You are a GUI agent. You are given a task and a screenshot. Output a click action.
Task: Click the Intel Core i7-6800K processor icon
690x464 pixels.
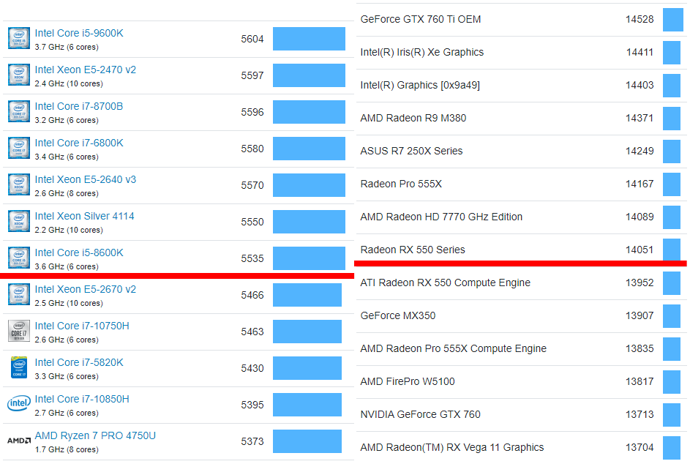[x=19, y=148]
